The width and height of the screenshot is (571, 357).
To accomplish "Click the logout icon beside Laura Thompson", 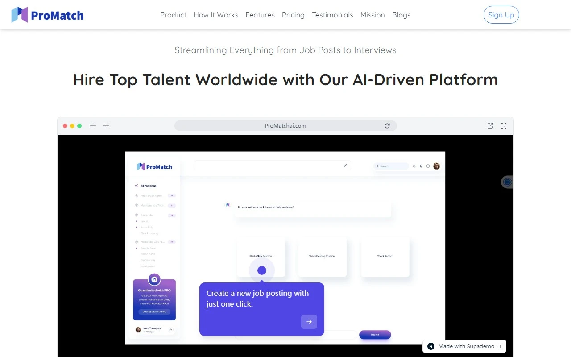I will tap(170, 330).
